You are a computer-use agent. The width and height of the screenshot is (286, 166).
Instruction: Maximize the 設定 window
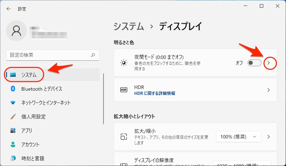tap(262, 6)
